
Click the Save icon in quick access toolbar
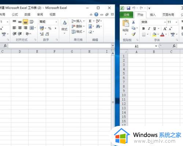pyautogui.click(x=128, y=8)
